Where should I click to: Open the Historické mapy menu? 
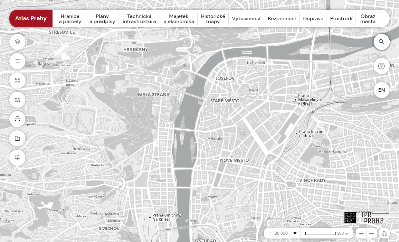tap(213, 19)
